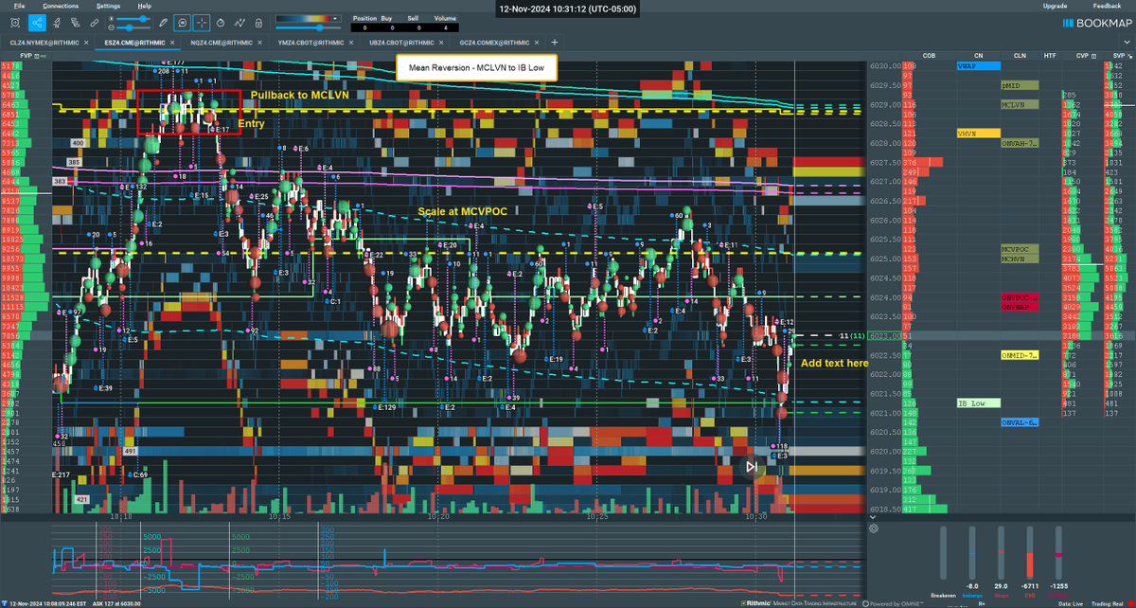Click the COB column header
This screenshot has width=1136, height=608.
click(x=929, y=56)
